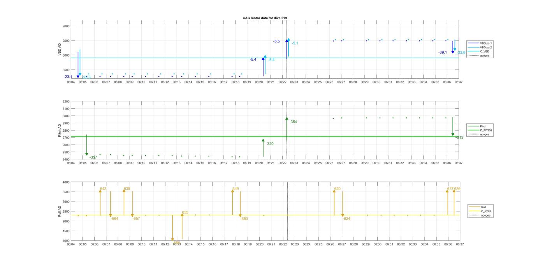This screenshot has width=545, height=270.
Task: Click the "3200" tick on Pitch axis
Action: pos(66,102)
